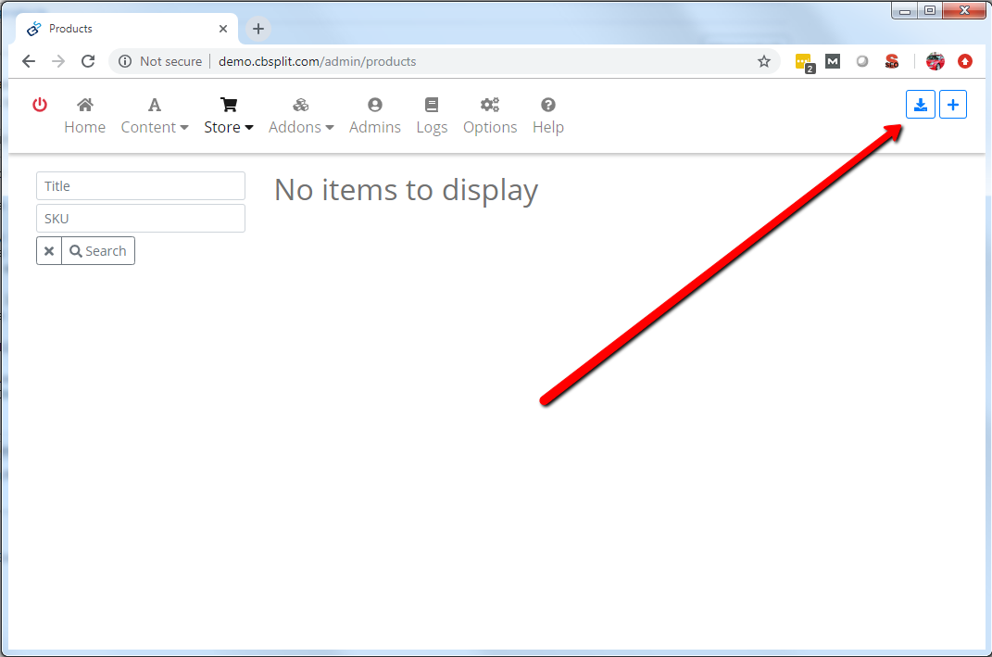Focus the Title search field
The height and width of the screenshot is (657, 992).
pyautogui.click(x=141, y=186)
